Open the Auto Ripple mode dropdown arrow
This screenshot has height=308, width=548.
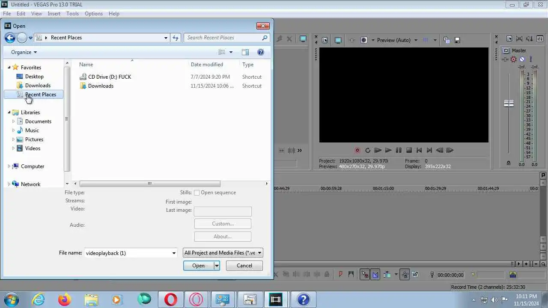(x=396, y=275)
